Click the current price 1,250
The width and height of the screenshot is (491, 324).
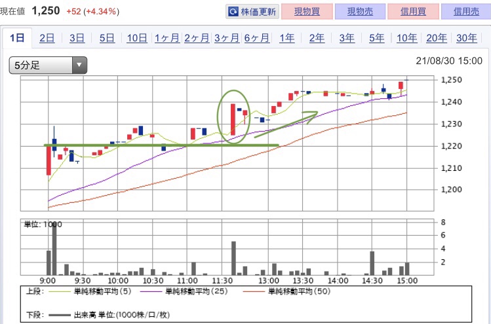coord(46,11)
